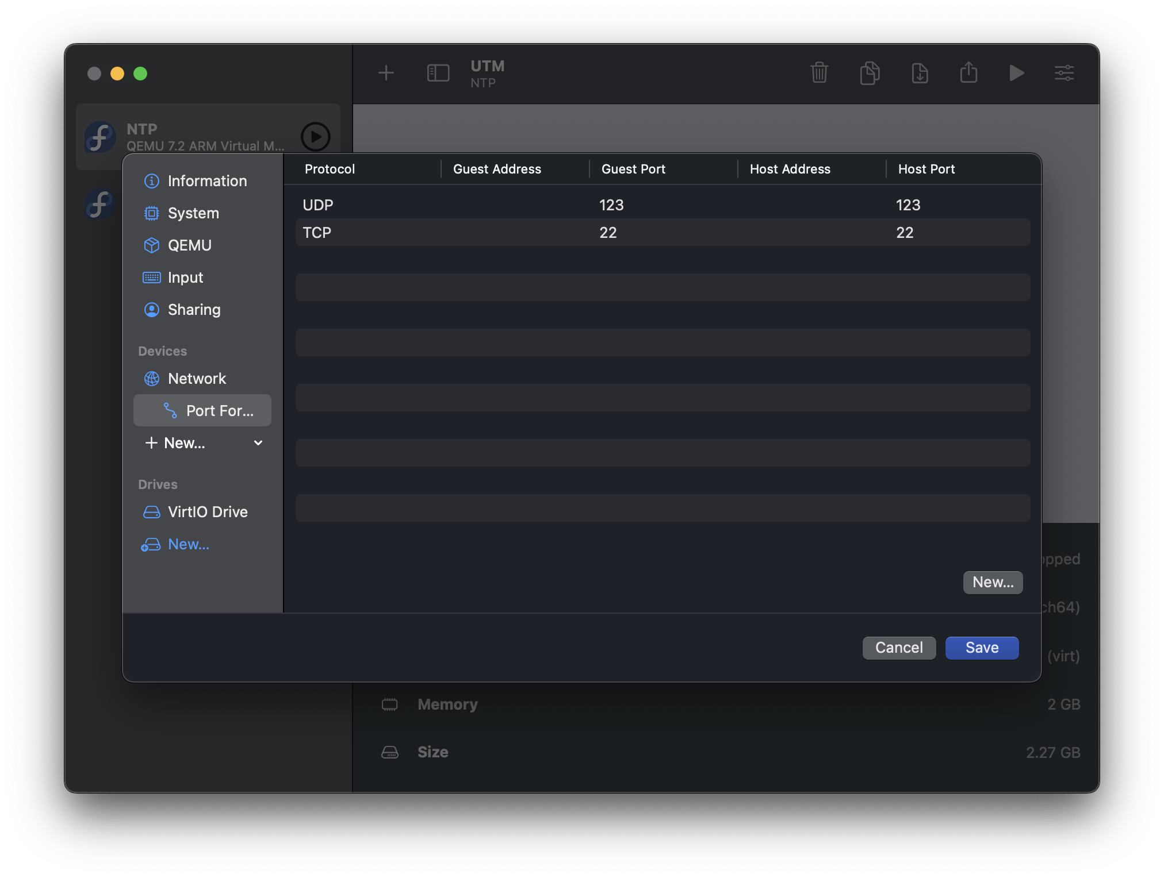Click the VirtIO Drive icon

pos(150,511)
